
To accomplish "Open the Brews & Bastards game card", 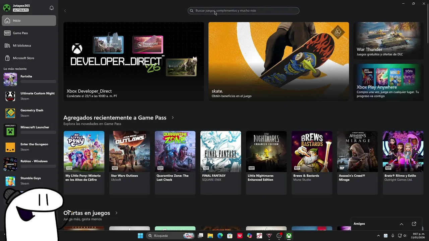I will (x=312, y=163).
